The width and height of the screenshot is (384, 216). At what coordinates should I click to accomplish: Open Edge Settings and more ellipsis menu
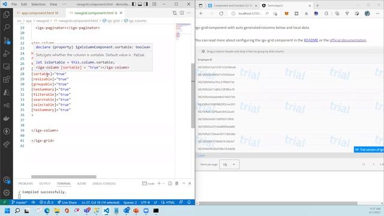(377, 13)
